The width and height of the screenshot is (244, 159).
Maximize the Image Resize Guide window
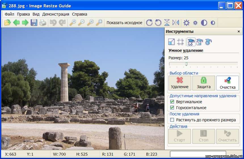230,6
